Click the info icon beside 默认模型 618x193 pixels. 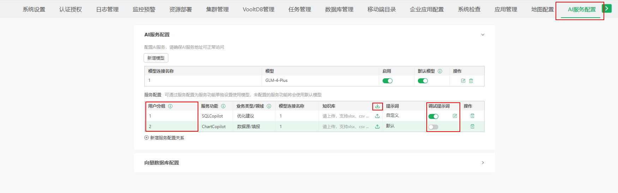[440, 71]
